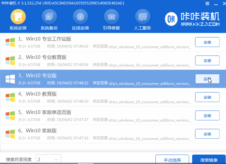The image size is (226, 164).
Task: Select the 在线安装 download icon
Action: pyautogui.click(x=80, y=17)
